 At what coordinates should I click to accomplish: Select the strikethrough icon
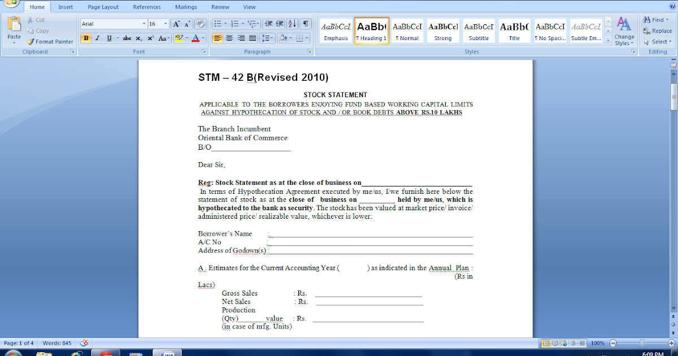127,38
